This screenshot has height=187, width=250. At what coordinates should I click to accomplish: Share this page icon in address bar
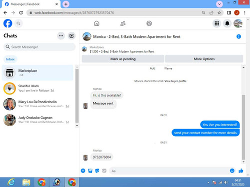pos(211,12)
